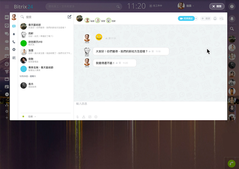Viewport: 239px width, 169px height.
Task: Open the chat bubbles icon in left menu
Action: click(x=7, y=34)
